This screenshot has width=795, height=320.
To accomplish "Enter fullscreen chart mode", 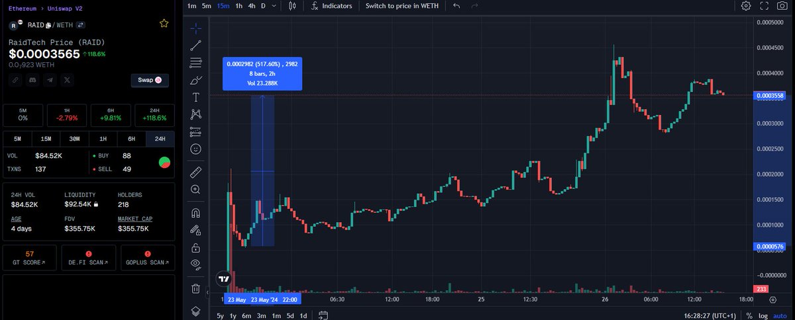I will (765, 6).
